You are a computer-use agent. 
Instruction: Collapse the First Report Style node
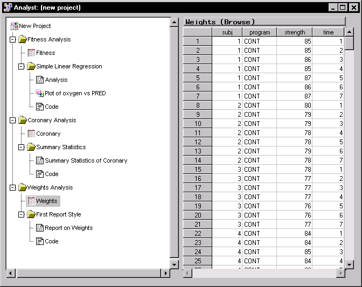point(22,214)
